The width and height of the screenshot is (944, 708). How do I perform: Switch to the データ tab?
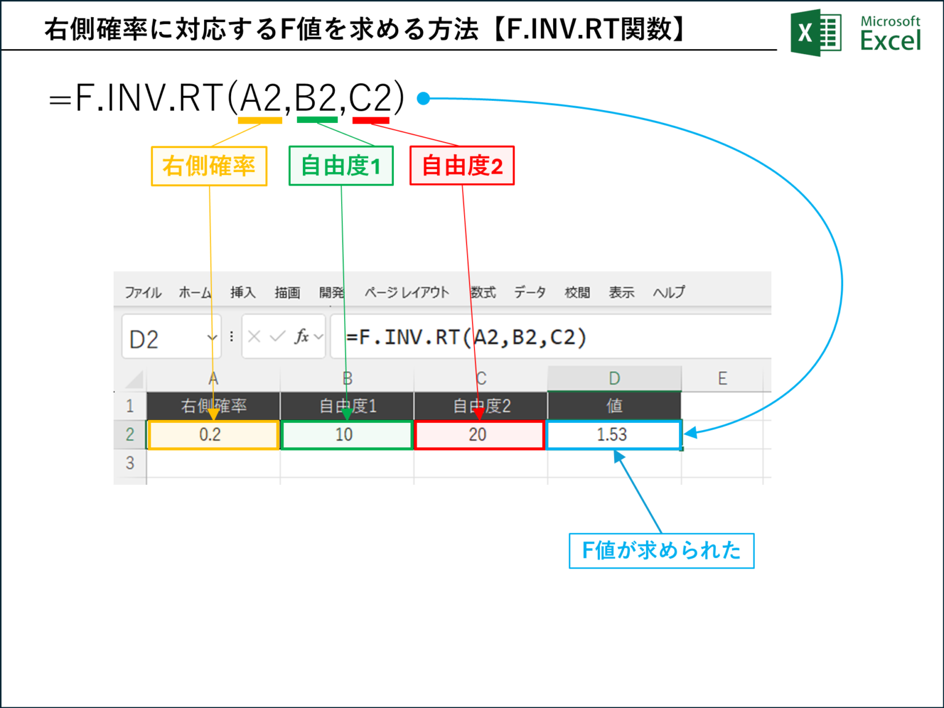pos(530,293)
